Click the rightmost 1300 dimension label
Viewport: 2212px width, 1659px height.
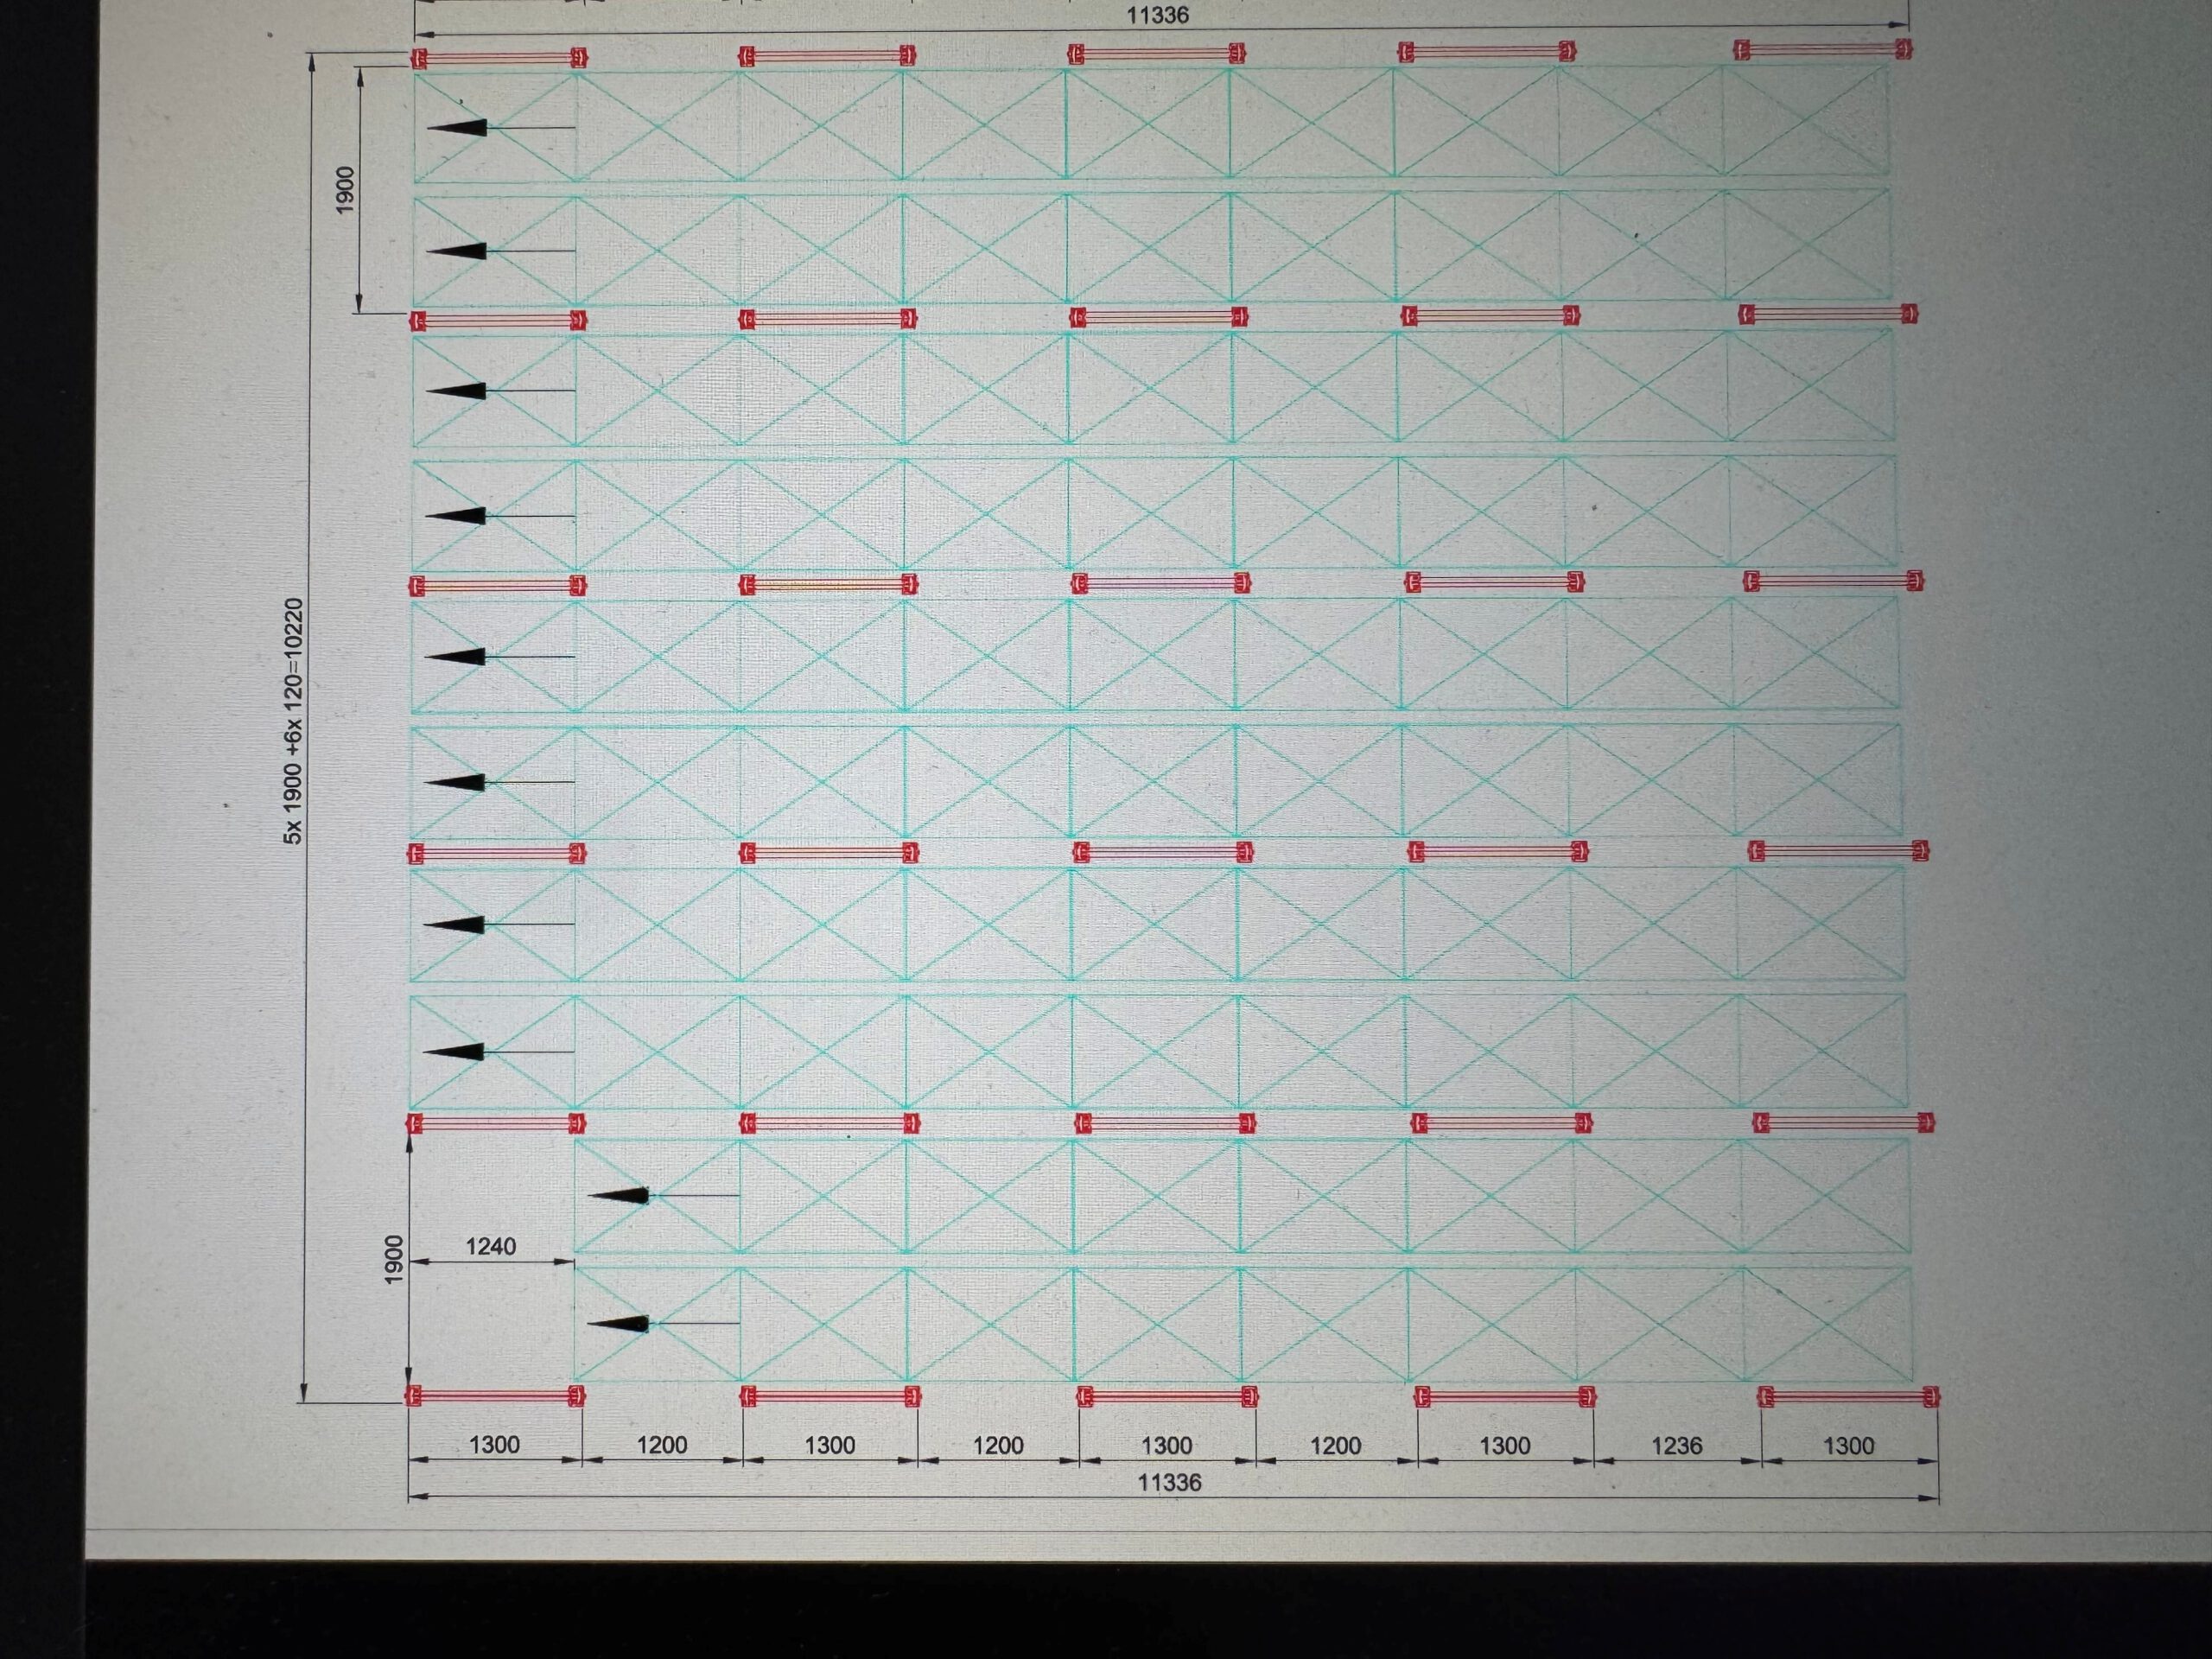[1848, 1446]
